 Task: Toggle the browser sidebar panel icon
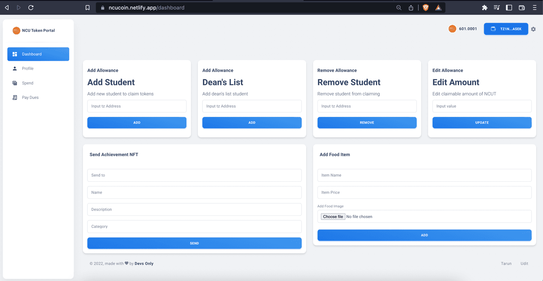[509, 8]
